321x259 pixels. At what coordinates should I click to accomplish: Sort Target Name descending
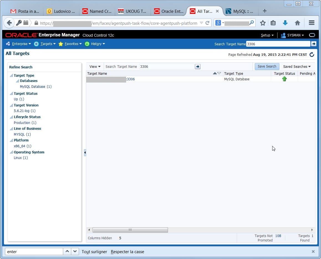pyautogui.click(x=219, y=73)
